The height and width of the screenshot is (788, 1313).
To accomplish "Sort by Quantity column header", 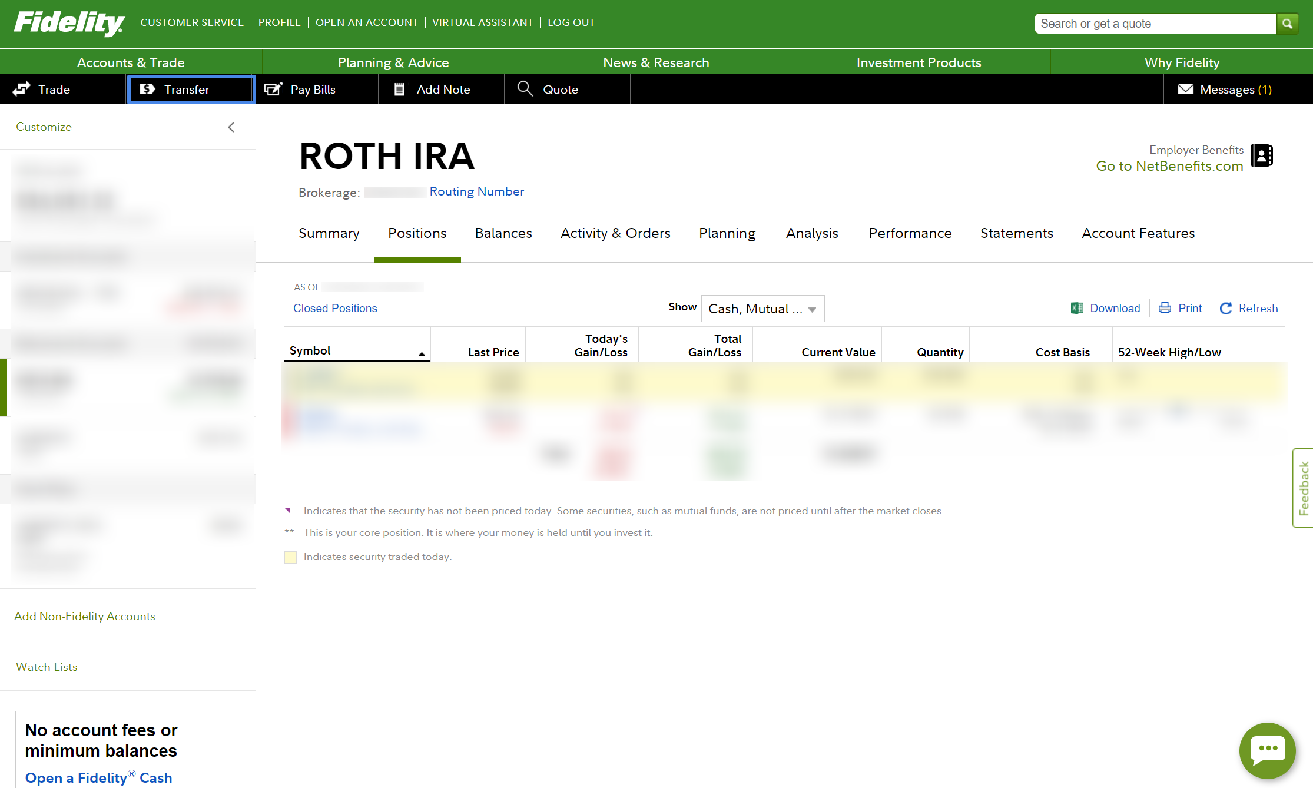I will point(940,352).
